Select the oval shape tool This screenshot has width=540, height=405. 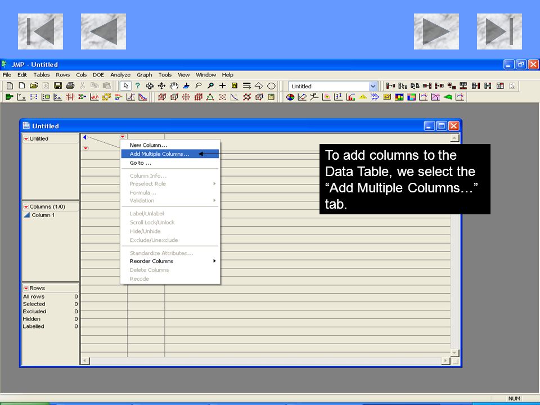(x=271, y=85)
